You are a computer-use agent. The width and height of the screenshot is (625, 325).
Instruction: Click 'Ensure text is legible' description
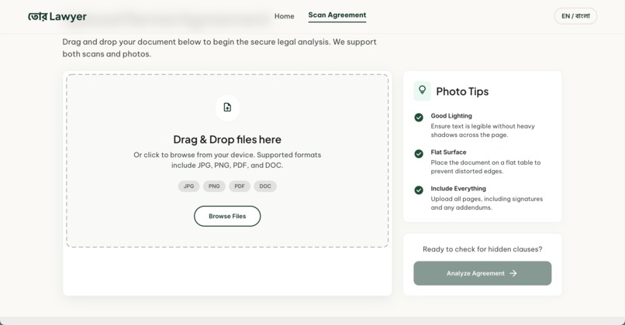[x=482, y=131]
